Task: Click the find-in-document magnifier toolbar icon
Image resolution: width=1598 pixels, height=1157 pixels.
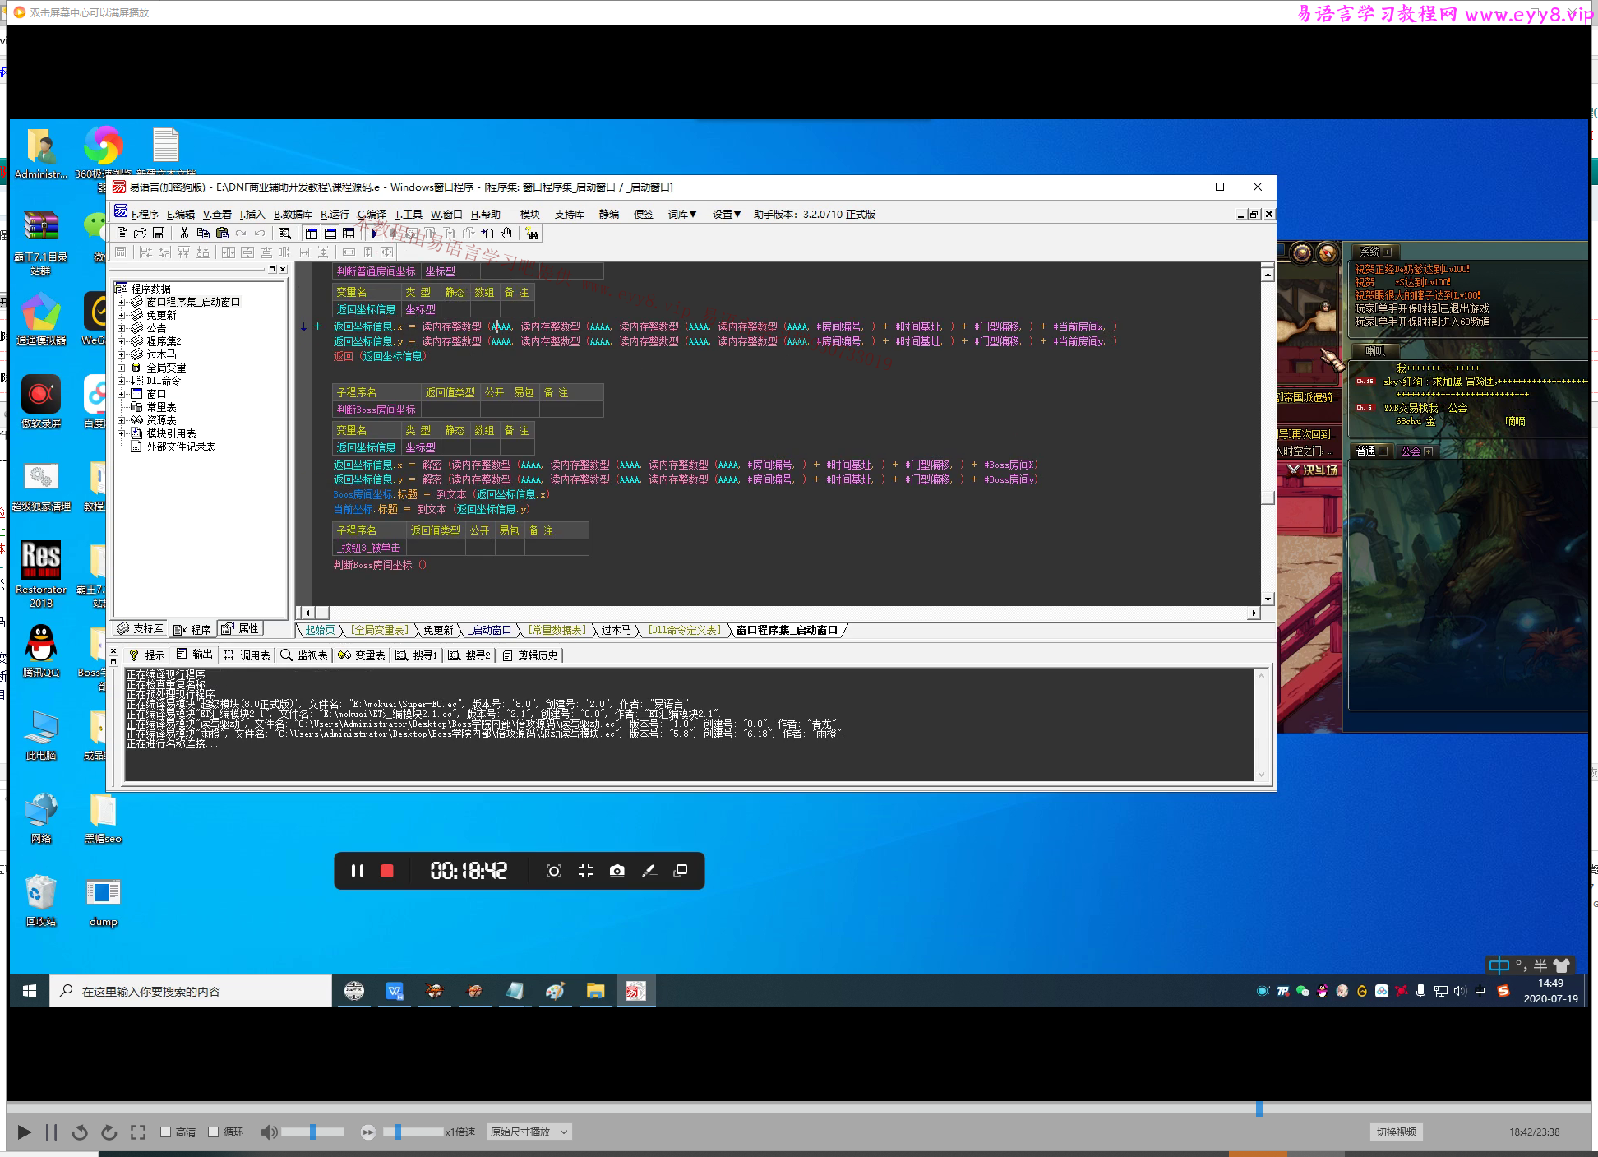Action: click(x=285, y=234)
